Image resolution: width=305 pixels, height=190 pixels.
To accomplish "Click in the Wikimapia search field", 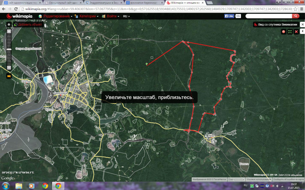I will 268,16.
